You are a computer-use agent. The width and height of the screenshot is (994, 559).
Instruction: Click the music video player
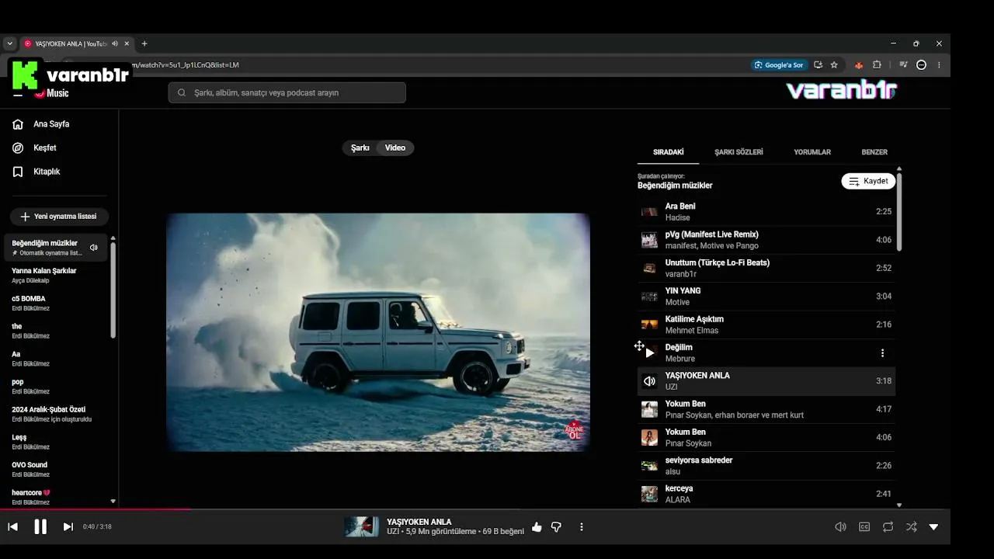click(x=378, y=332)
